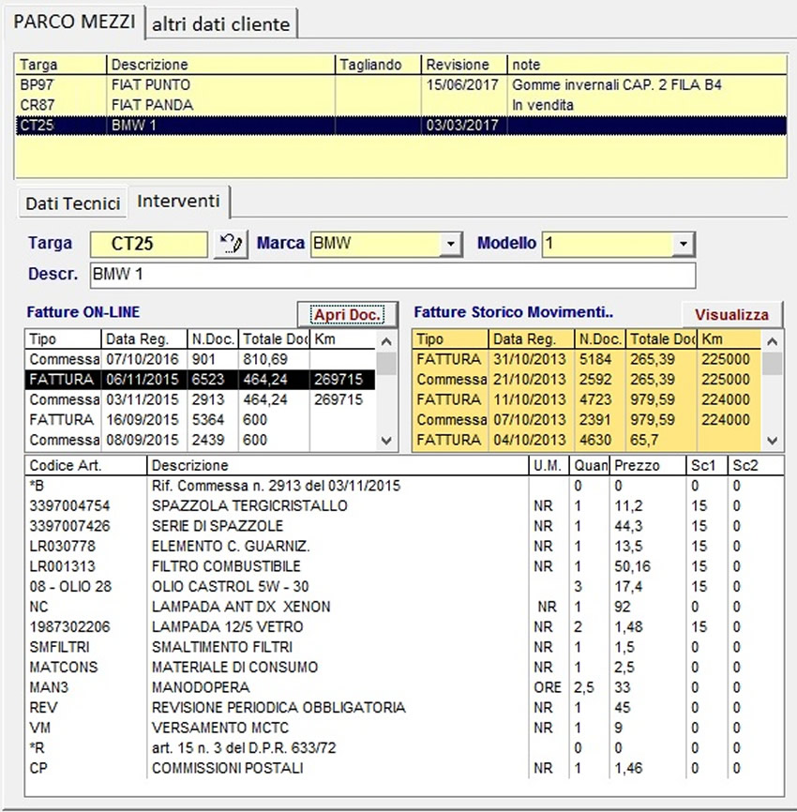This screenshot has width=797, height=812.
Task: Select the COMMISSIONI POSTALI row
Action: point(404,769)
